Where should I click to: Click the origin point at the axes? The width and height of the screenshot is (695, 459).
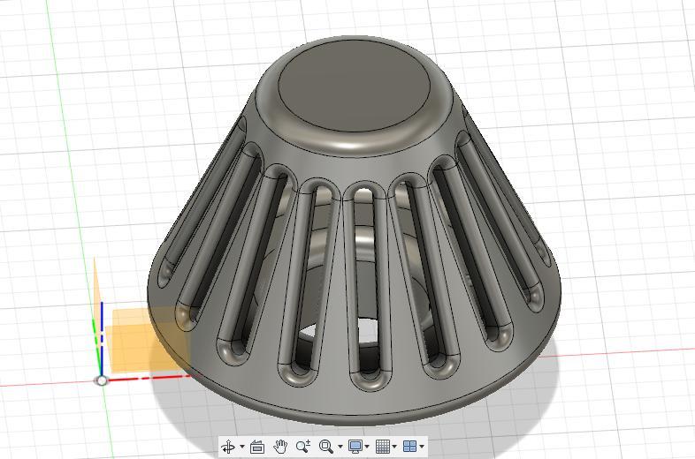102,380
